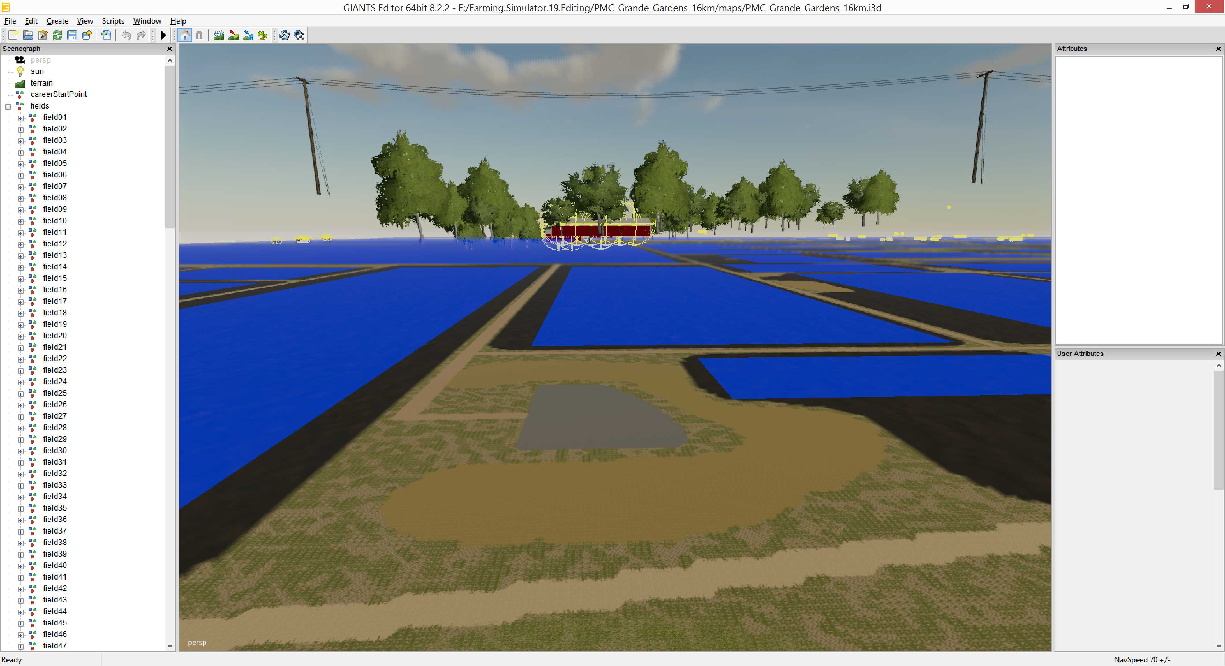Click the green terrain icon in Scenegraph
1225x666 pixels.
coord(20,83)
